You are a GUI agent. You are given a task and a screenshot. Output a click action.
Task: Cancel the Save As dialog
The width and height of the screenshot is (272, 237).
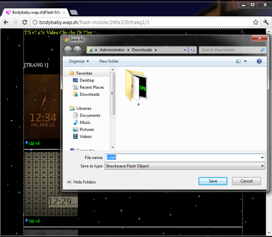(246, 181)
